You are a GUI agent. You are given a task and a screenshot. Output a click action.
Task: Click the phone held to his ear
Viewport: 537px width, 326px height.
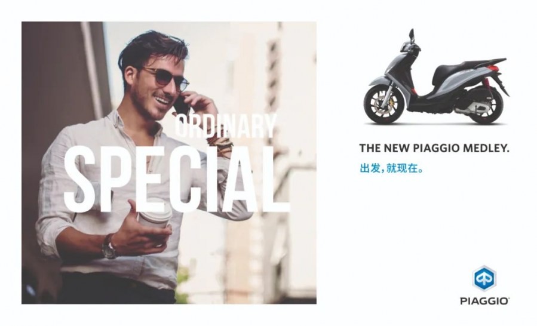(x=182, y=105)
